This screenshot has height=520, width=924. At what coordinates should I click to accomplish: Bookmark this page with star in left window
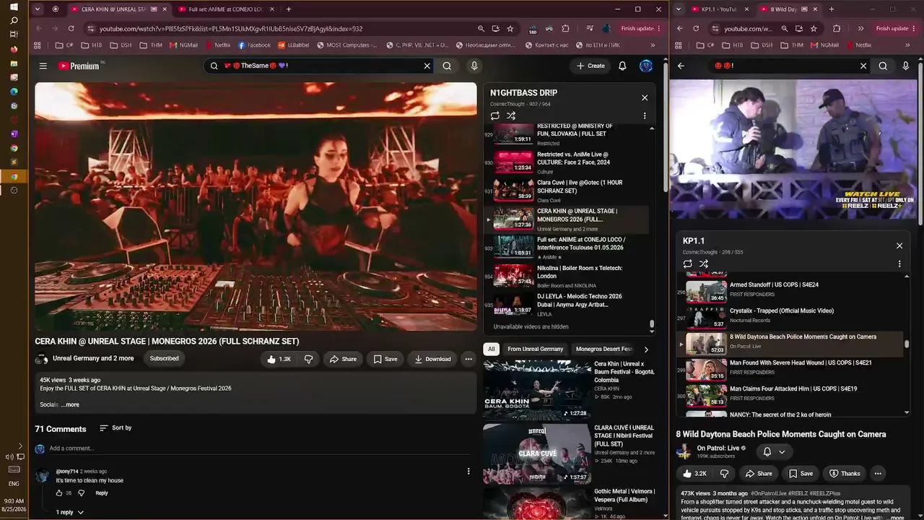tap(510, 28)
